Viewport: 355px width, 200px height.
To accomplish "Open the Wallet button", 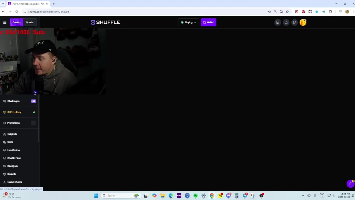I will pos(208,22).
